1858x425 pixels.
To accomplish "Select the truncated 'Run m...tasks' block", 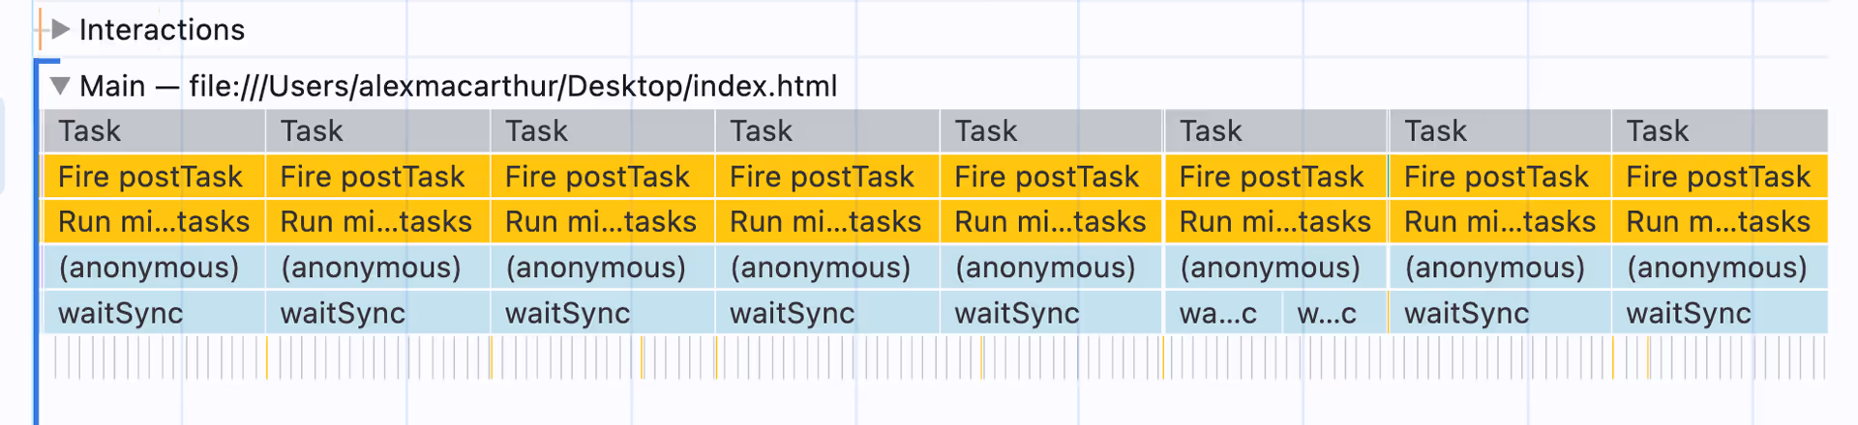I will 1720,222.
